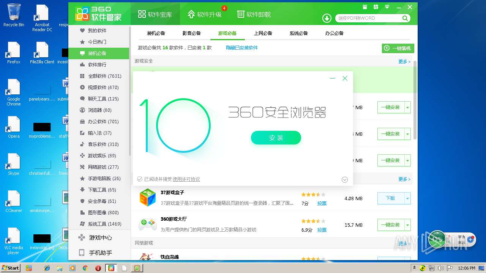Select 浏览器 (80) category
The height and width of the screenshot is (273, 486).
(x=99, y=110)
